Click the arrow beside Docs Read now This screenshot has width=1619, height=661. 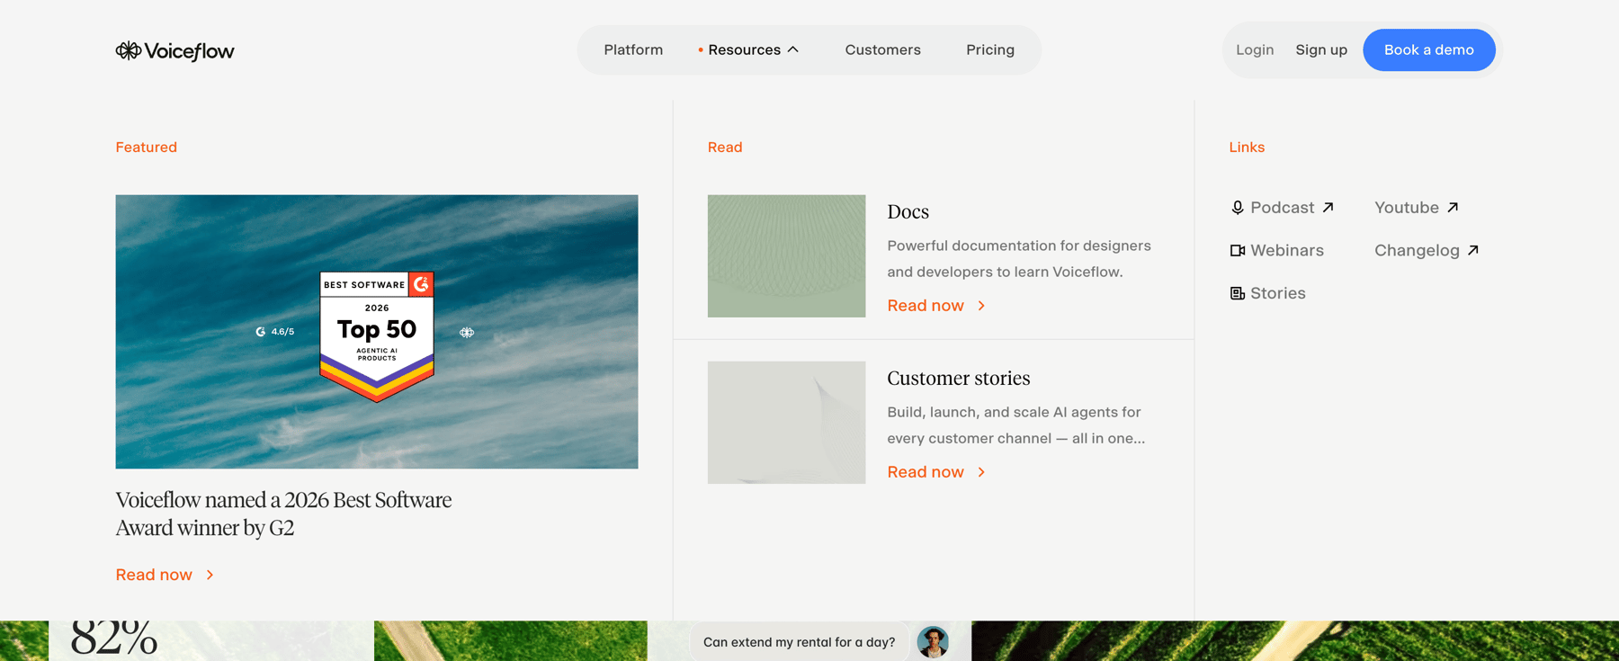coord(981,306)
